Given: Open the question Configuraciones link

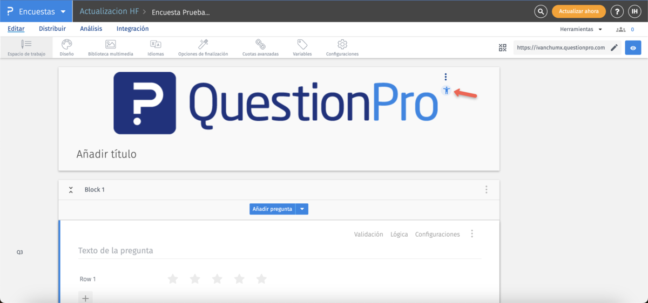Looking at the screenshot, I should tap(437, 235).
